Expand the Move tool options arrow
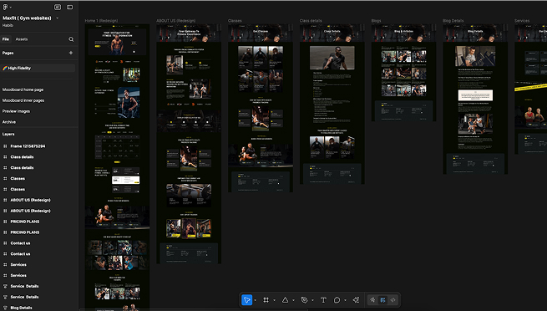Viewport: 547px width, 311px height. [x=256, y=300]
